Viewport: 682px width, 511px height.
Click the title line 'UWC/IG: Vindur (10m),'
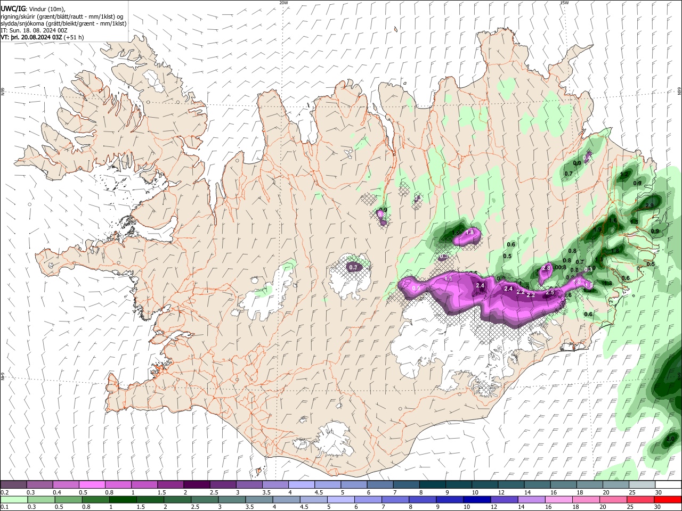click(x=33, y=9)
